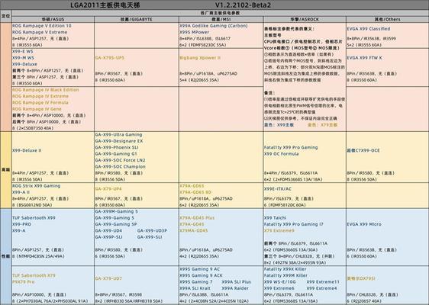This screenshot has height=305, width=429.
Task: Click the 'X79A-GD65 8D' model name
Action: 195,192
